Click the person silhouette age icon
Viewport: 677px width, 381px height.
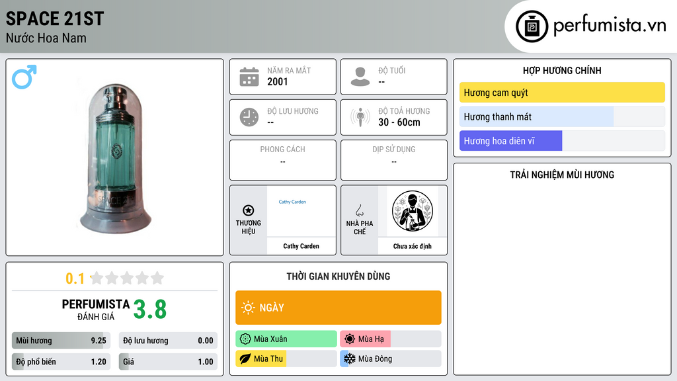(360, 77)
